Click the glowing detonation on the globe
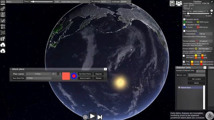Viewport: 214px width, 120px height. (120, 82)
